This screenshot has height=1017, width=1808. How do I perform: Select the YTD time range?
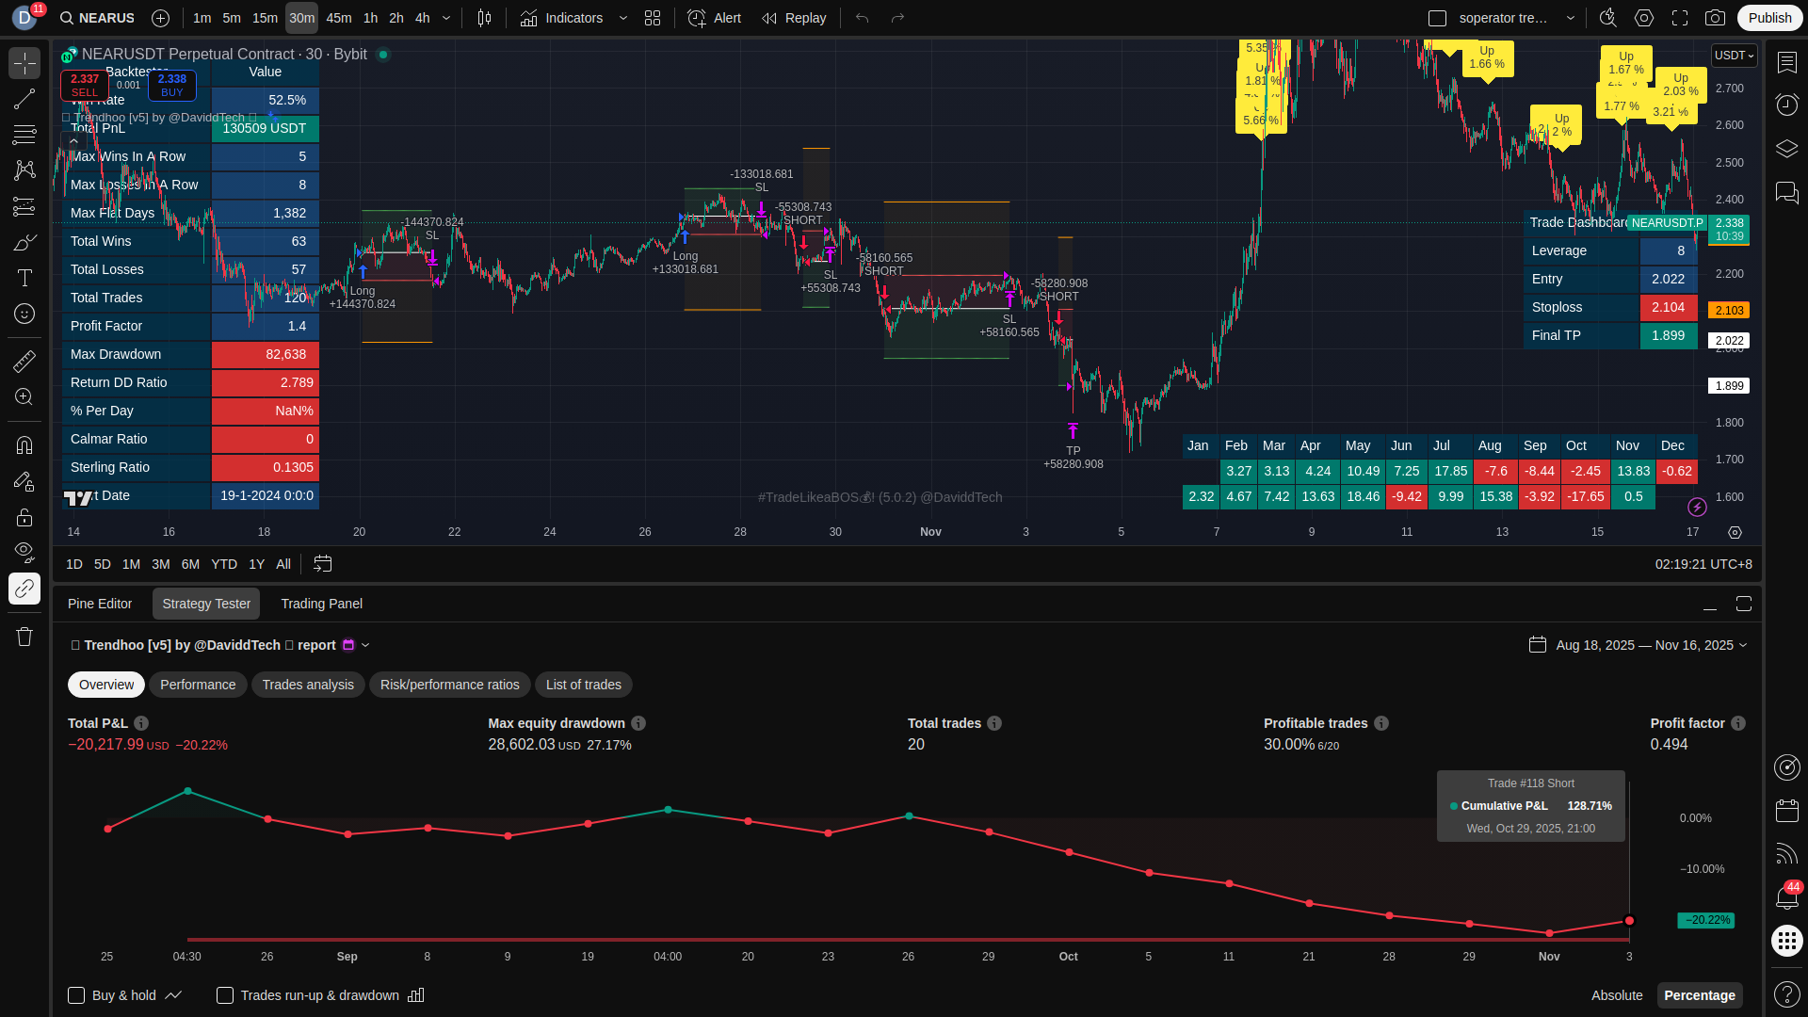click(224, 564)
